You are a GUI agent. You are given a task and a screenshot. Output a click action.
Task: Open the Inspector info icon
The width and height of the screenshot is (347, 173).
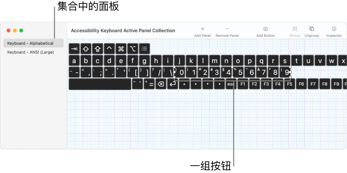coord(334,29)
